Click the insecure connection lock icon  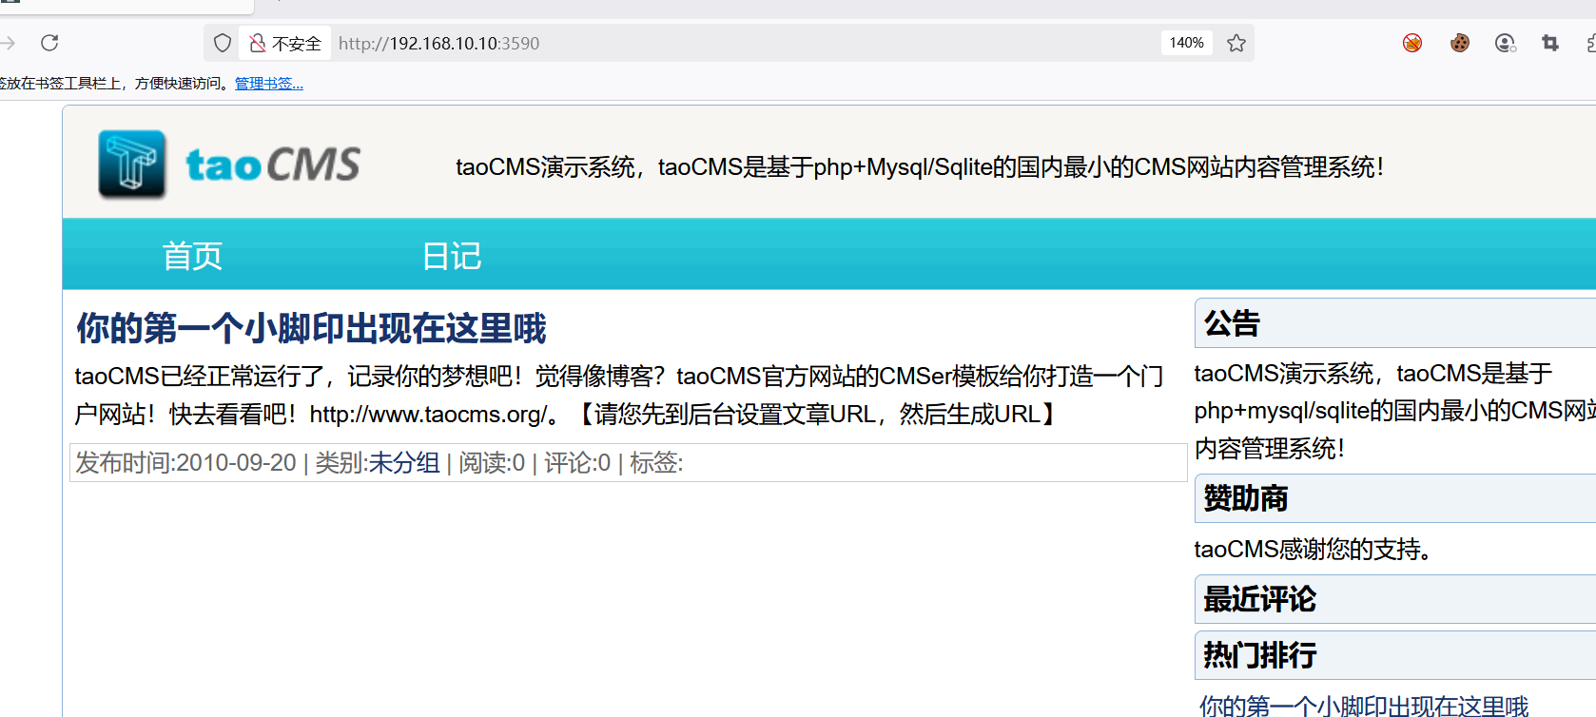(258, 43)
